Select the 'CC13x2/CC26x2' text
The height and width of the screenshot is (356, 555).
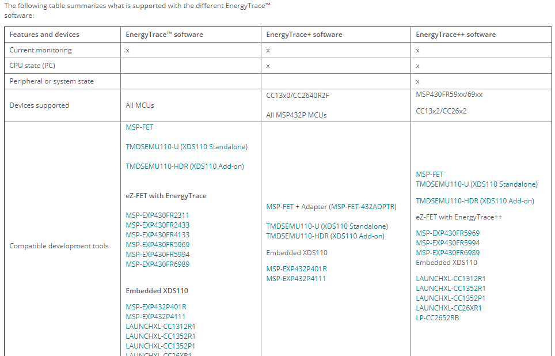coord(442,111)
